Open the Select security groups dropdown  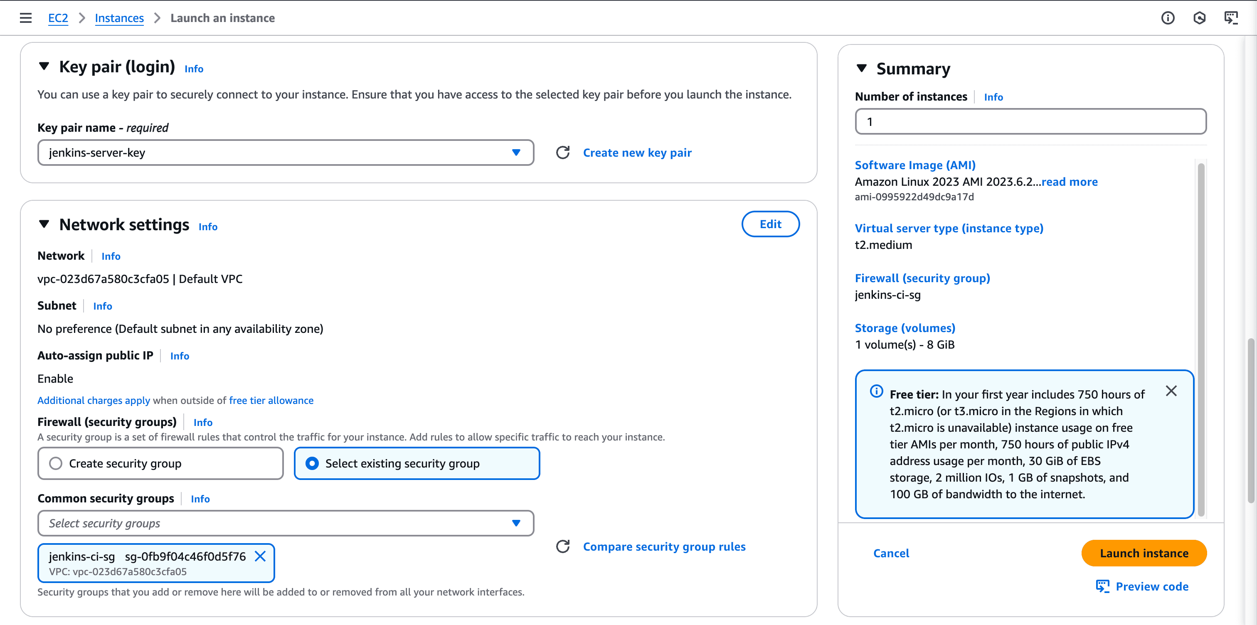pos(286,523)
